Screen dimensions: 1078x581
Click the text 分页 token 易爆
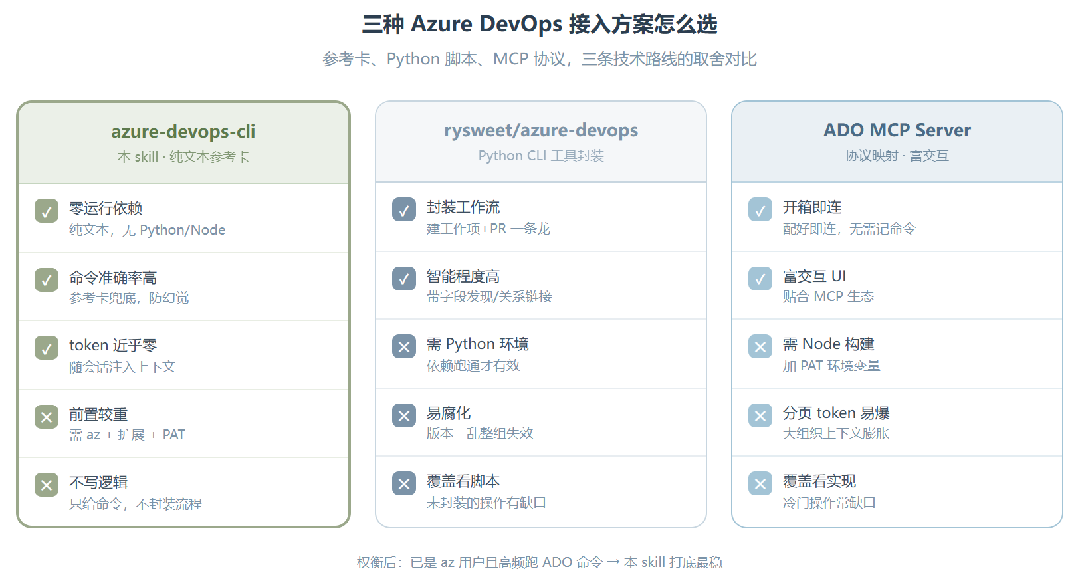pos(836,413)
